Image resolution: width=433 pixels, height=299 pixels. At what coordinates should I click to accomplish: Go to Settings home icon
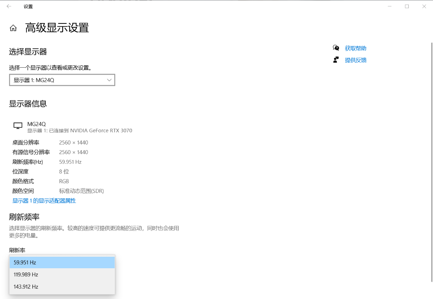point(13,28)
